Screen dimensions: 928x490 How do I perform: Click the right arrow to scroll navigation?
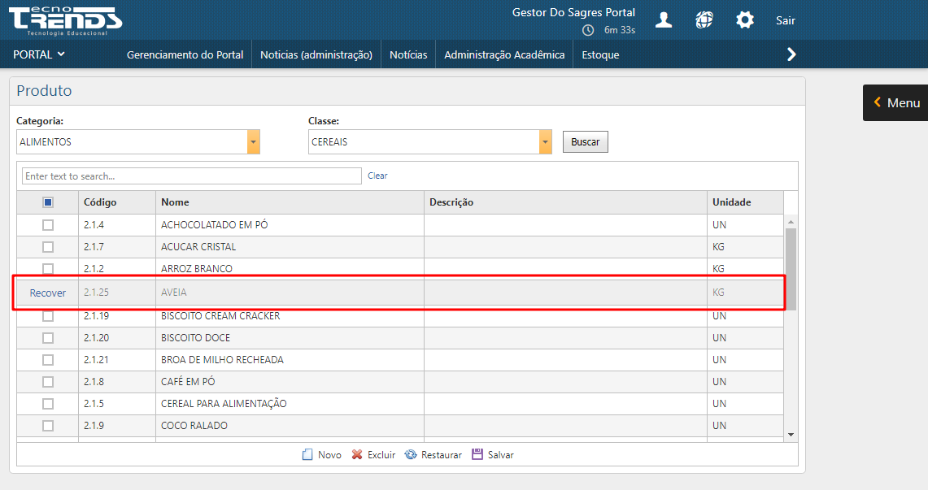click(x=791, y=54)
